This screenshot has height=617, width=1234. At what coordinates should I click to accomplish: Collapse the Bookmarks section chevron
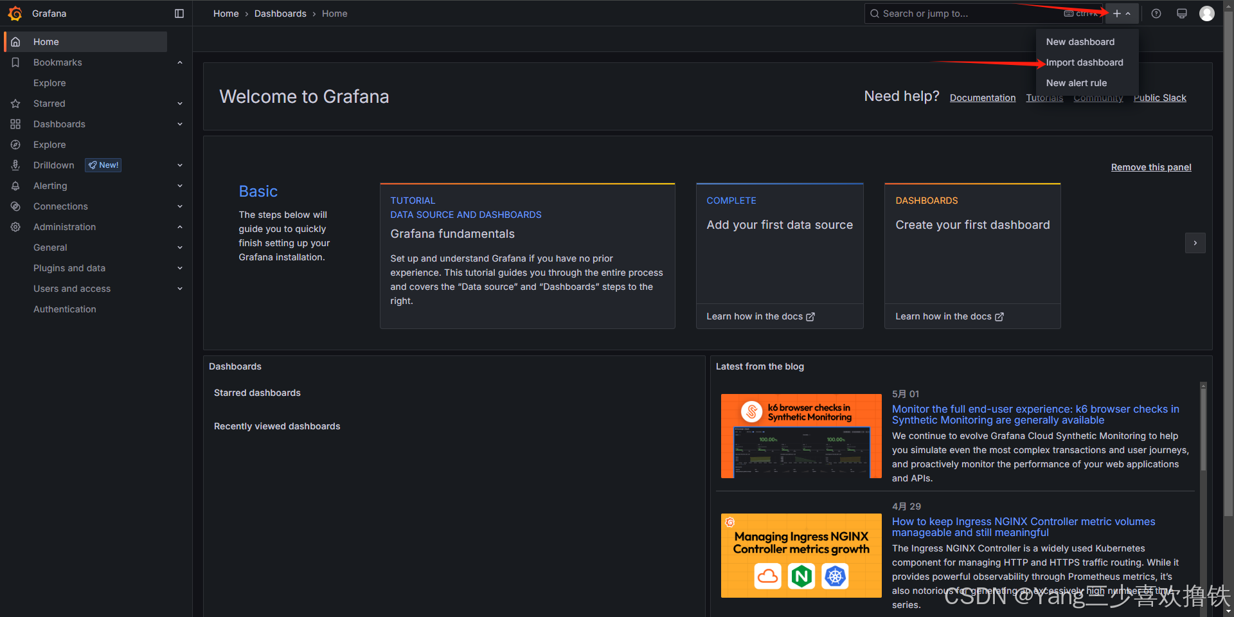180,62
